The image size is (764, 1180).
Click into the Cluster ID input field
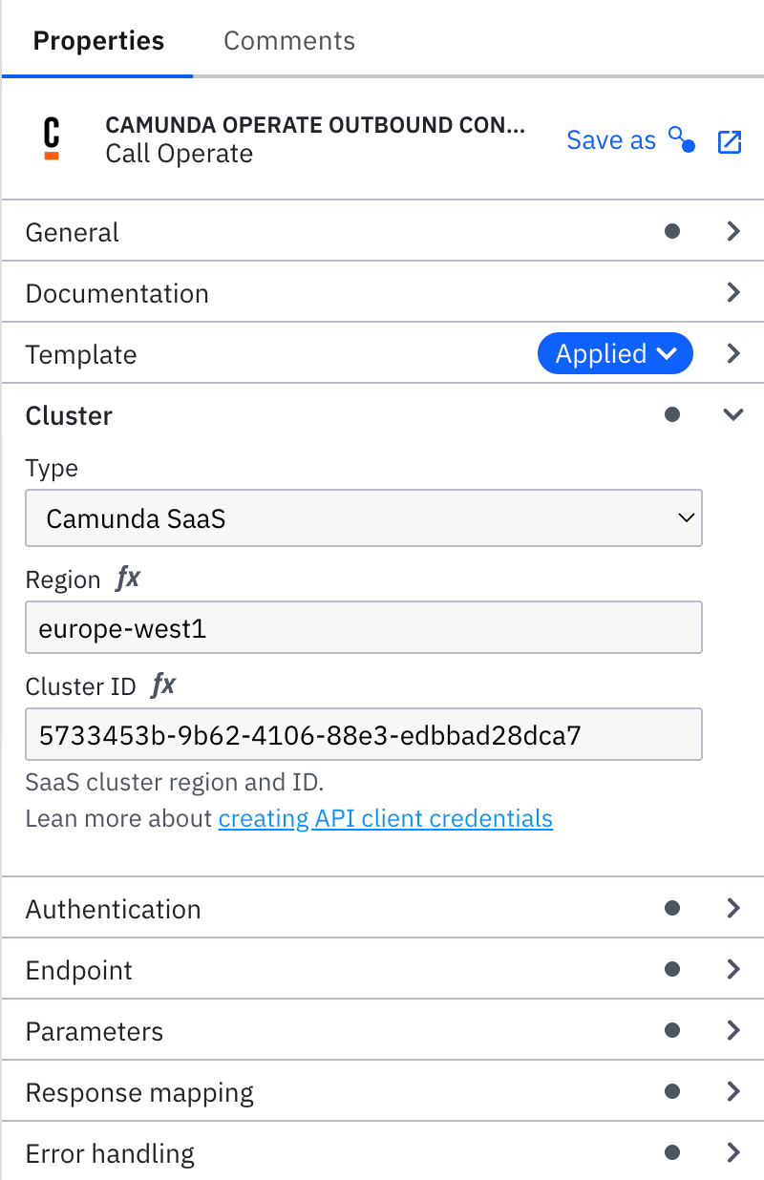364,734
